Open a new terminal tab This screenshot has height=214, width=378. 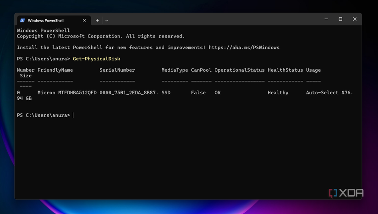point(97,21)
